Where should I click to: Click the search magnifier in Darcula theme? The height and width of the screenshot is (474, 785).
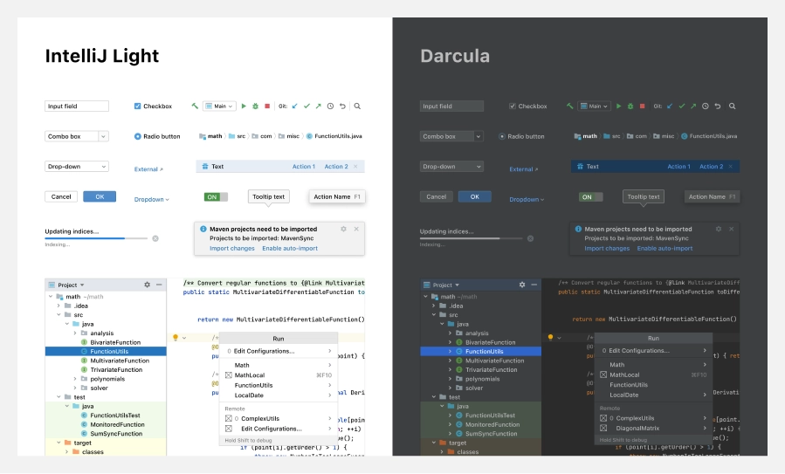click(x=733, y=106)
